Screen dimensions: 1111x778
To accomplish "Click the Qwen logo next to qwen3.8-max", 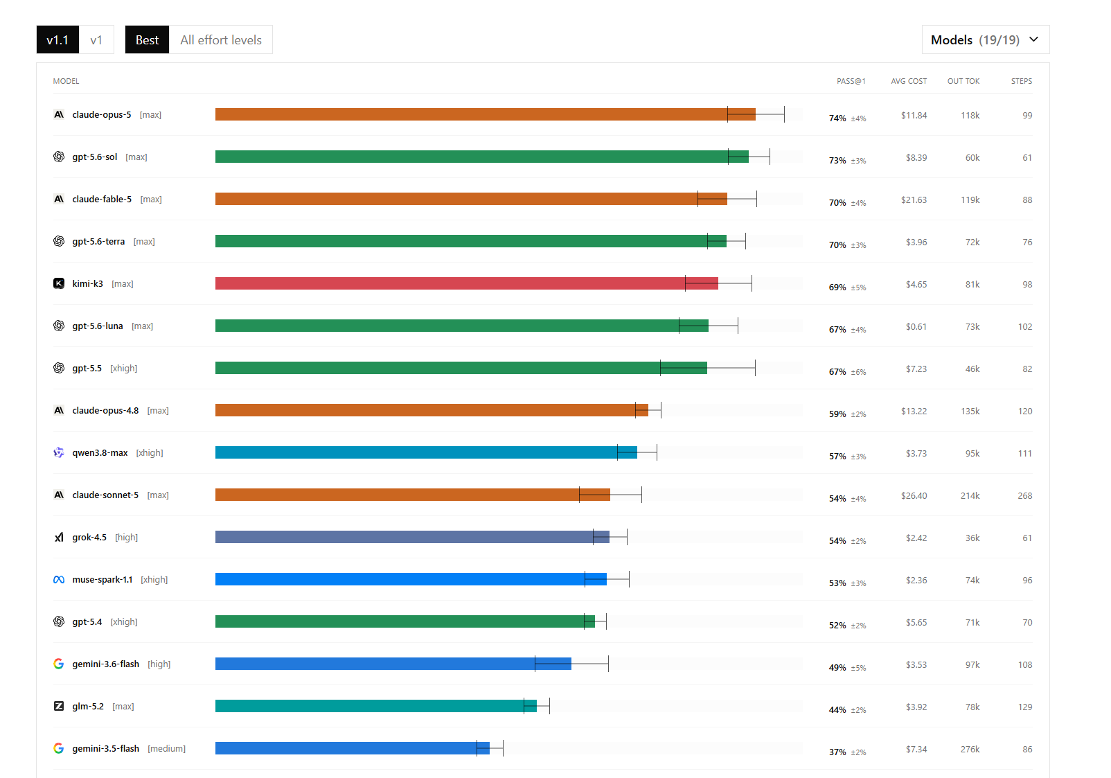I will [x=59, y=452].
